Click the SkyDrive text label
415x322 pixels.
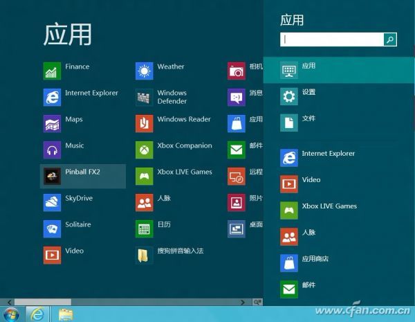pyautogui.click(x=79, y=198)
